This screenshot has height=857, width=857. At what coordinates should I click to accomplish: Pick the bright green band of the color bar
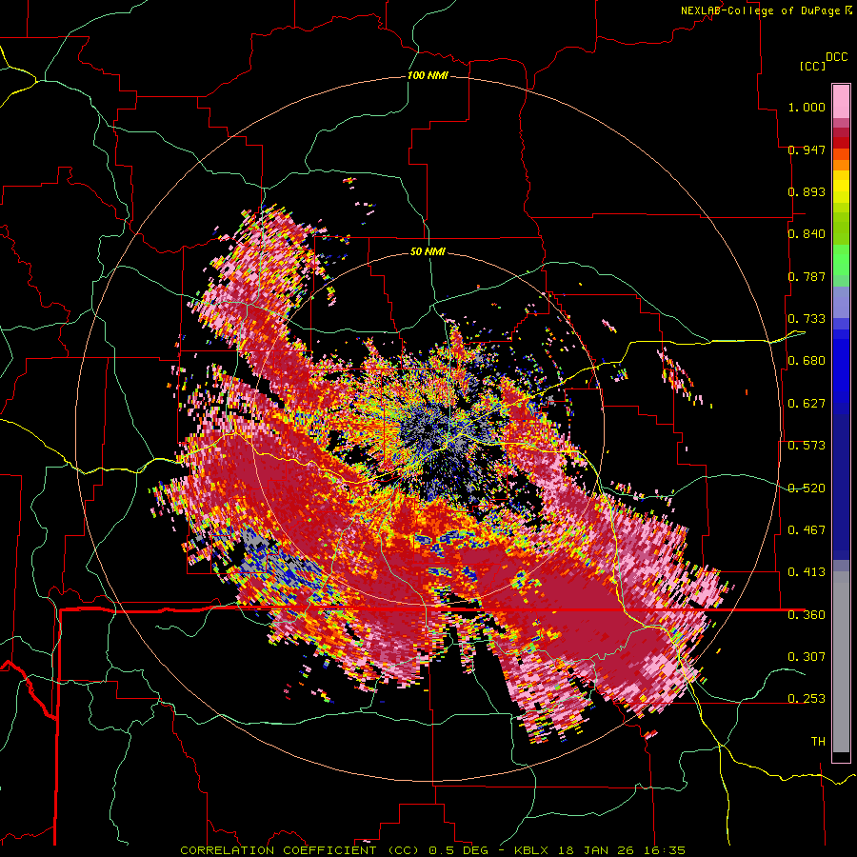tap(841, 260)
